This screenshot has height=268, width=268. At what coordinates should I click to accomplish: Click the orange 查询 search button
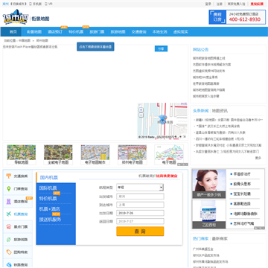point(140,232)
